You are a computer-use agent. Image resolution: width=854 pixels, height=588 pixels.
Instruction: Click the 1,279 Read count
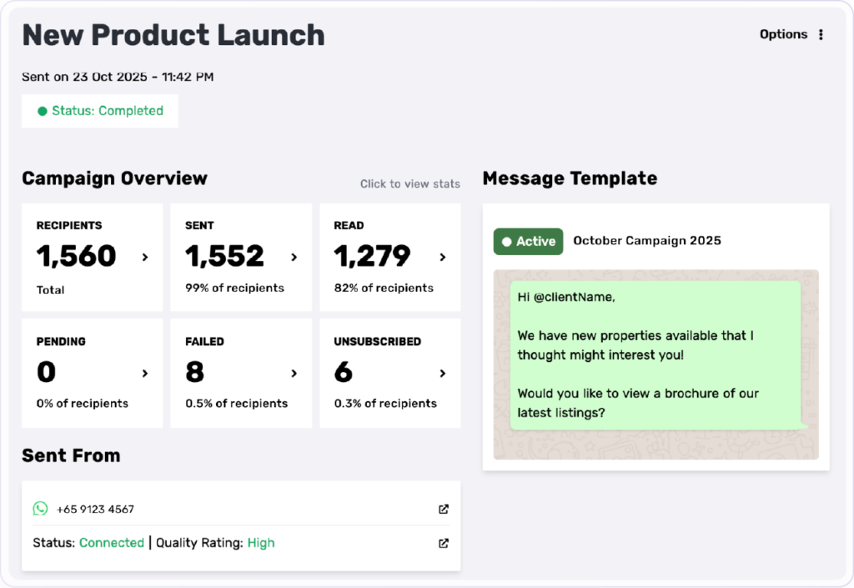point(372,256)
